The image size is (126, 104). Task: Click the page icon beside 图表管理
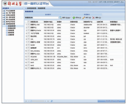coord(7,33)
